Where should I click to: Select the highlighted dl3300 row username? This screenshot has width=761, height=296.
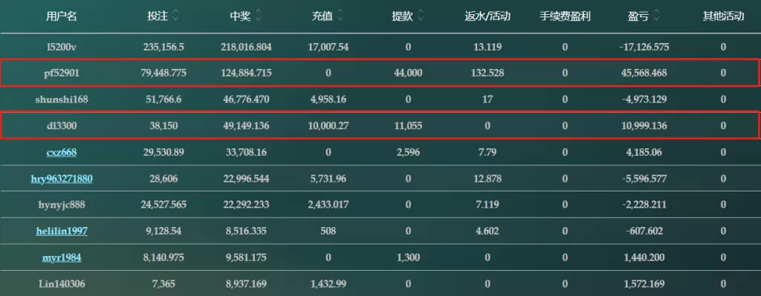(x=62, y=126)
